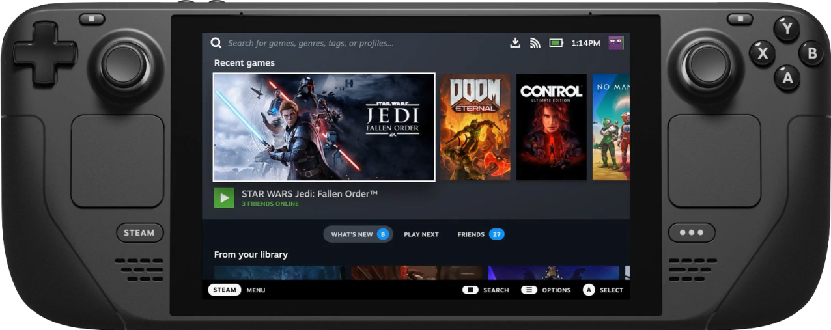Image resolution: width=831 pixels, height=330 pixels.
Task: Click the B face button
Action: [x=812, y=53]
